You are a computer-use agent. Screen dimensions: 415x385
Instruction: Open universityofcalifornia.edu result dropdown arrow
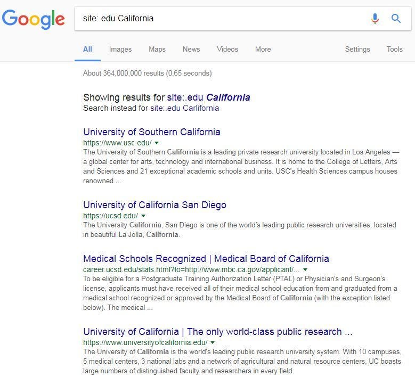(x=213, y=342)
